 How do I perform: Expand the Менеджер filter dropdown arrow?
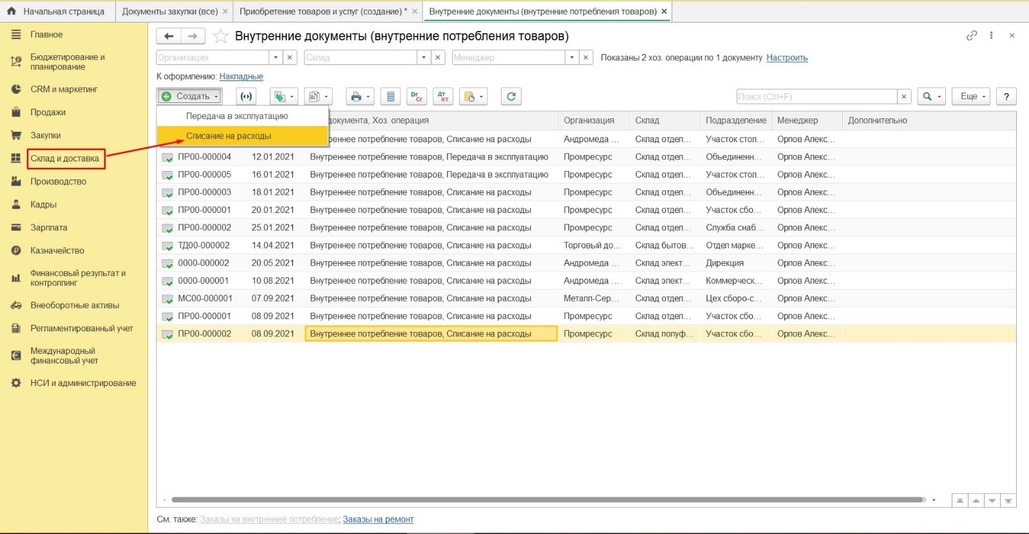tap(572, 57)
